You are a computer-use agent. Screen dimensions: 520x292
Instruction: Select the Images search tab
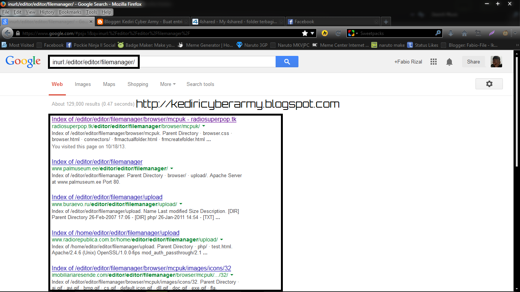(x=83, y=84)
